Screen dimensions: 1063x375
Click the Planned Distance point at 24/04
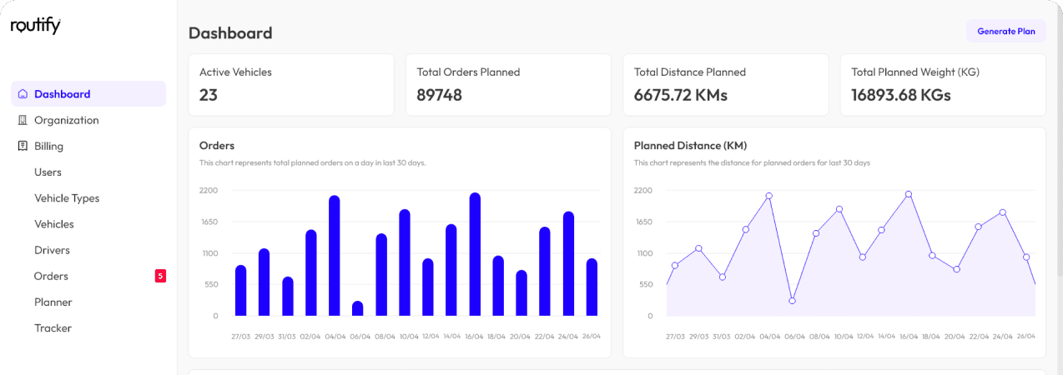pos(1002,212)
